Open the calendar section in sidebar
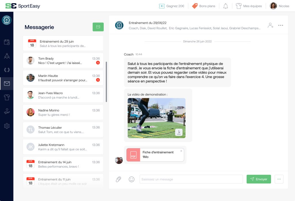The height and width of the screenshot is (201, 295). pyautogui.click(x=7, y=42)
